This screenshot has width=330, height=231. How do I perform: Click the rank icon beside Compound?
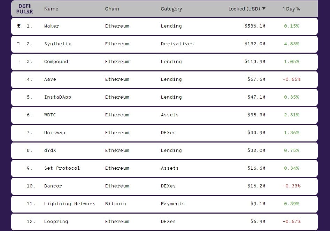(x=18, y=61)
